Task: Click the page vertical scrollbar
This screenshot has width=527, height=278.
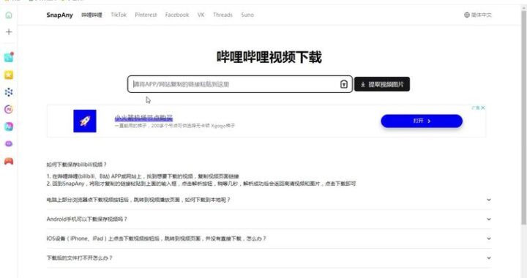Action: [523, 118]
